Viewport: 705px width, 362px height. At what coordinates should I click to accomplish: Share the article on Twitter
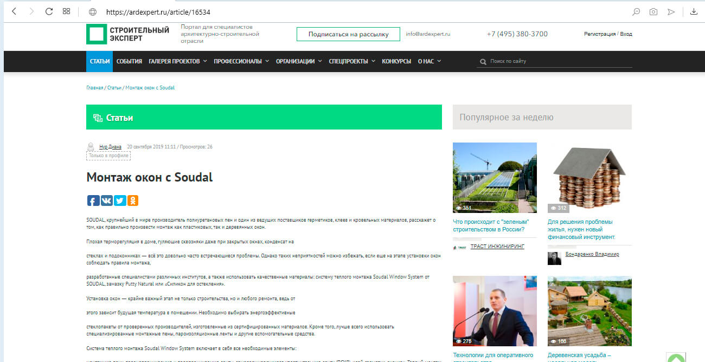(119, 201)
